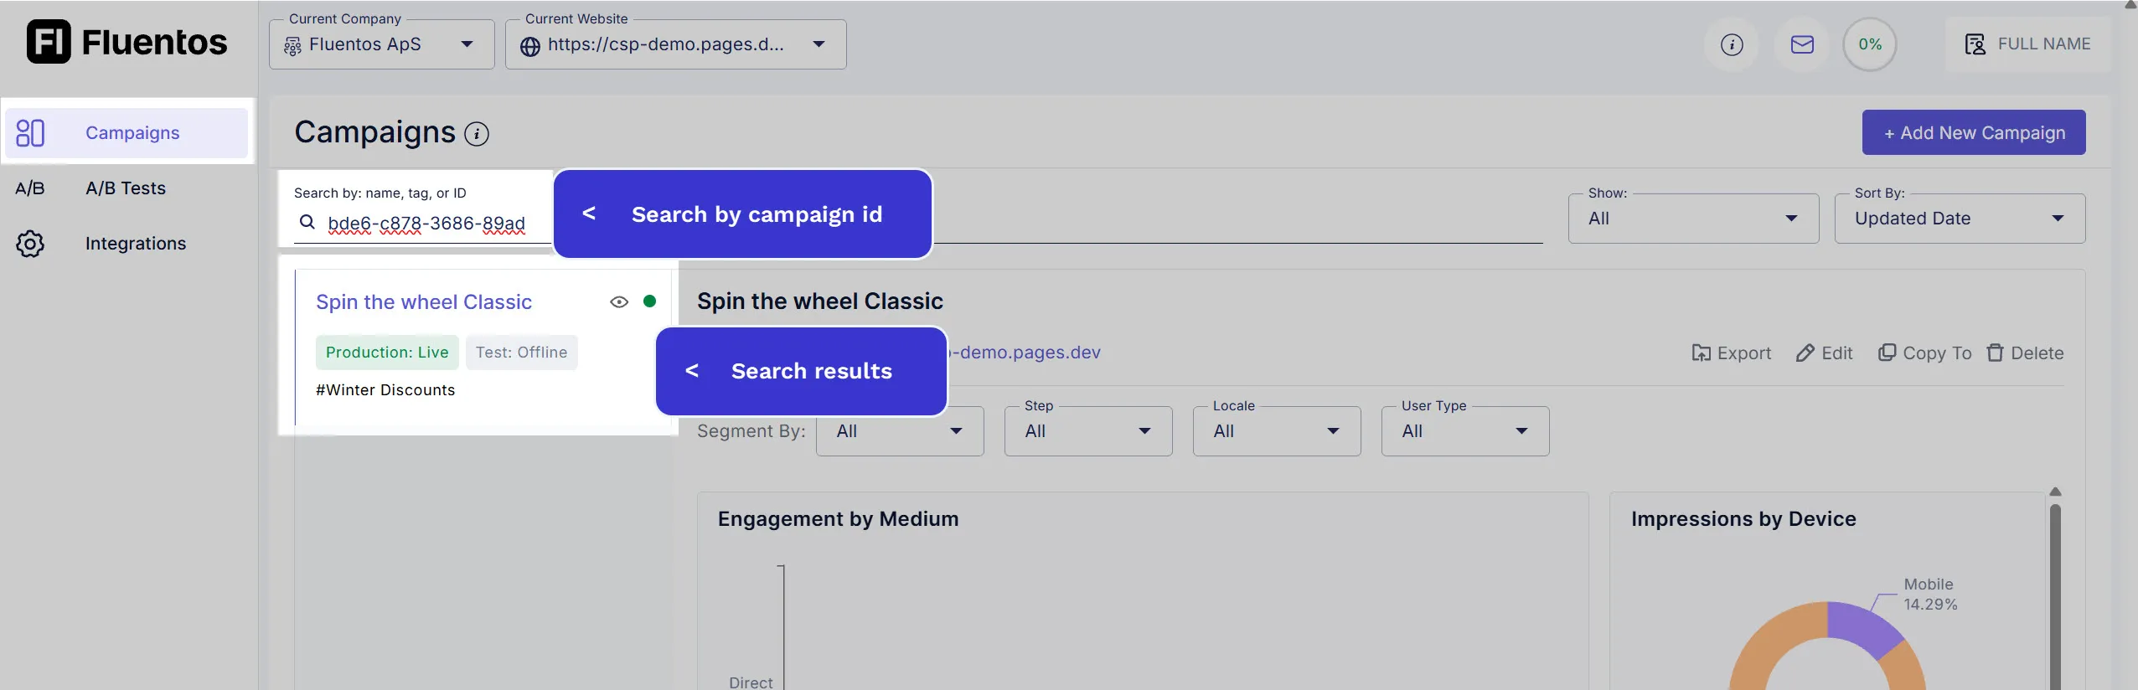The height and width of the screenshot is (690, 2138).
Task: Click the 0% progress circle
Action: [x=1870, y=44]
